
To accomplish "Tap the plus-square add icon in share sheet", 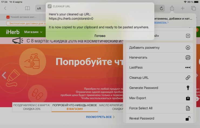I will pos(188,36).
